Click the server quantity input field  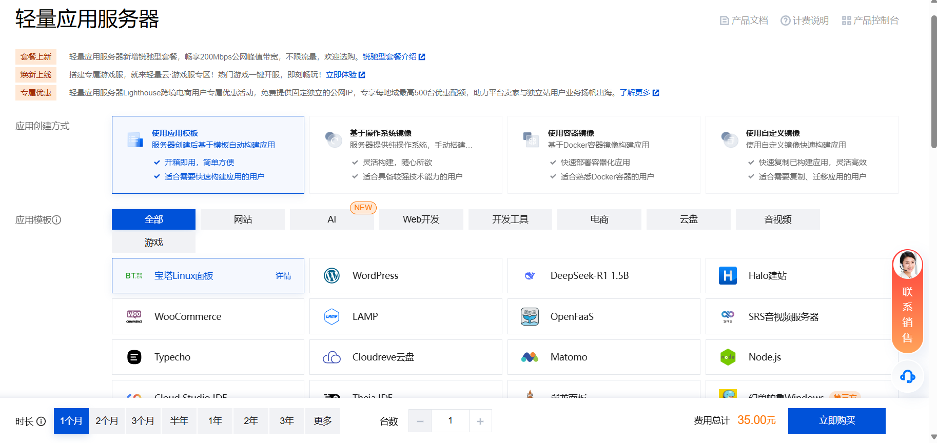450,421
